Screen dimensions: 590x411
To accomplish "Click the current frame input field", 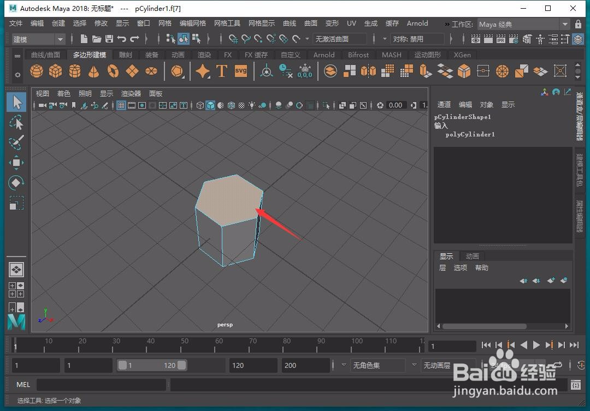I will [x=452, y=346].
